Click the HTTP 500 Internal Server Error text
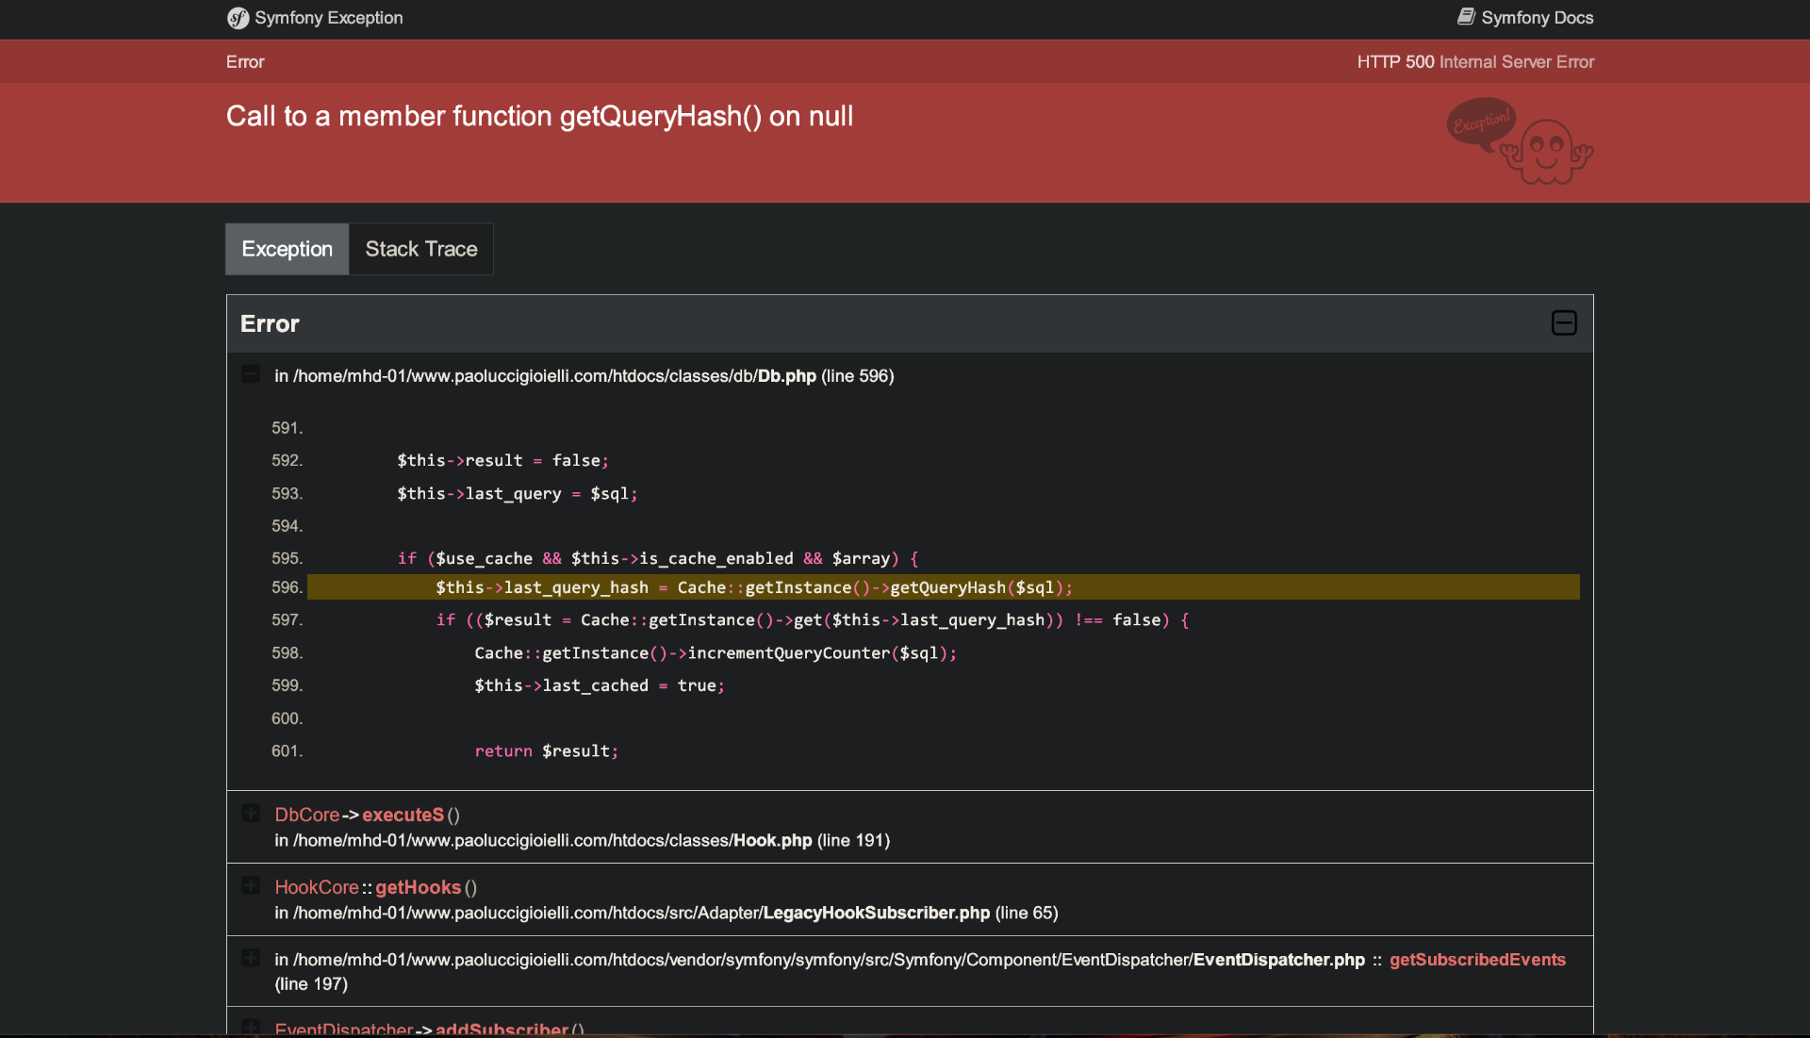This screenshot has height=1038, width=1810. [1475, 62]
